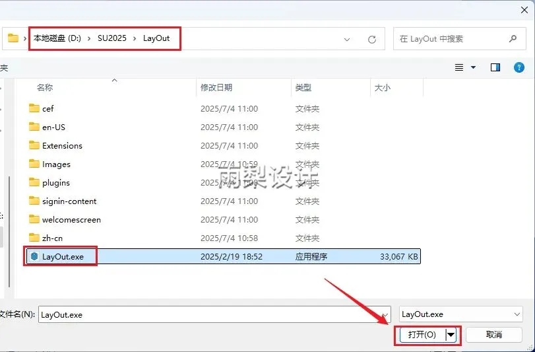Viewport: 535px width, 352px height.
Task: Go to 本地磁盘 (D:) breadcrumb
Action: (57, 38)
